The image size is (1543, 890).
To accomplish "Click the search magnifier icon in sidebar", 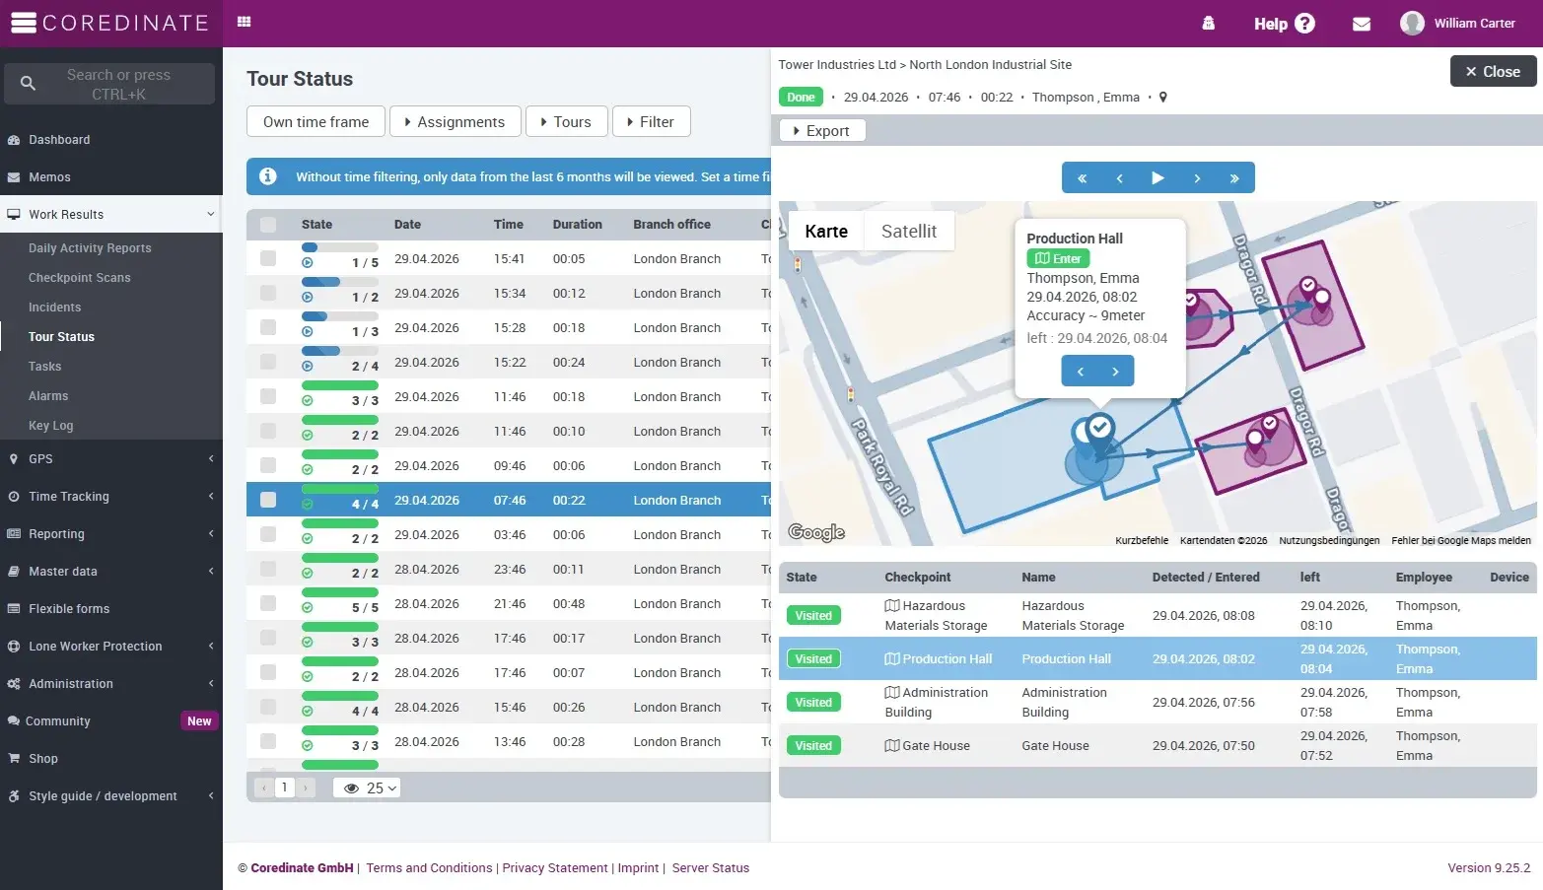I will (x=28, y=84).
